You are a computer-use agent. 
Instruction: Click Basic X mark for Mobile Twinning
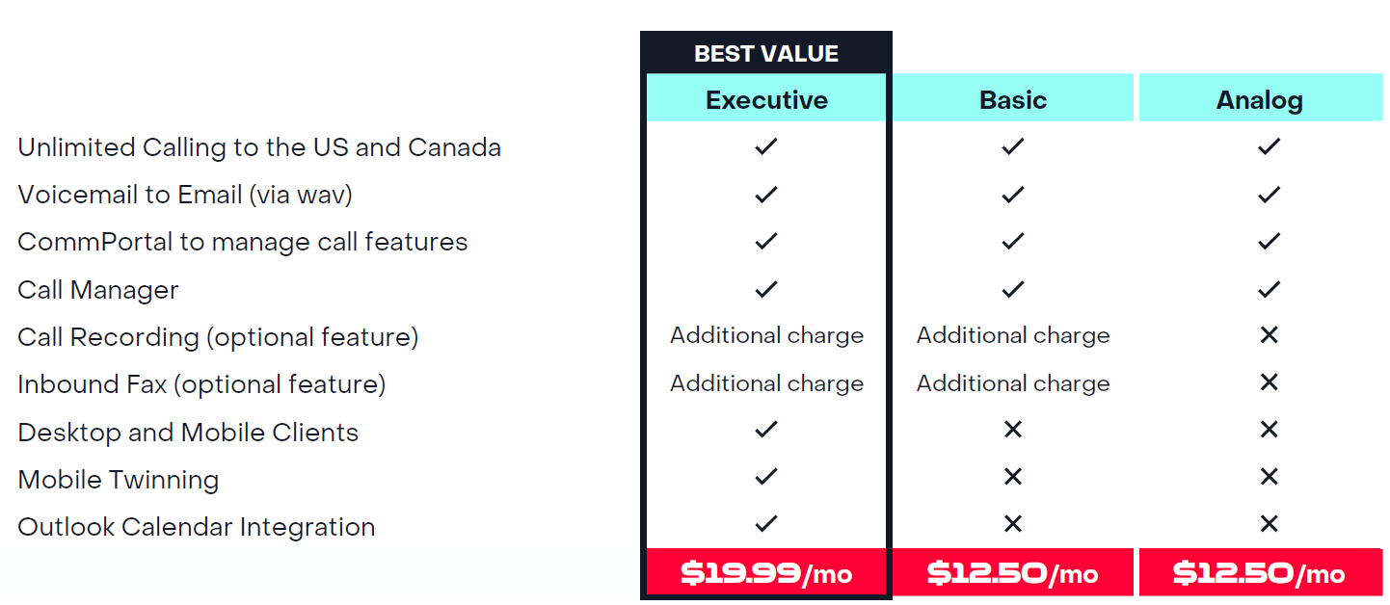1012,477
